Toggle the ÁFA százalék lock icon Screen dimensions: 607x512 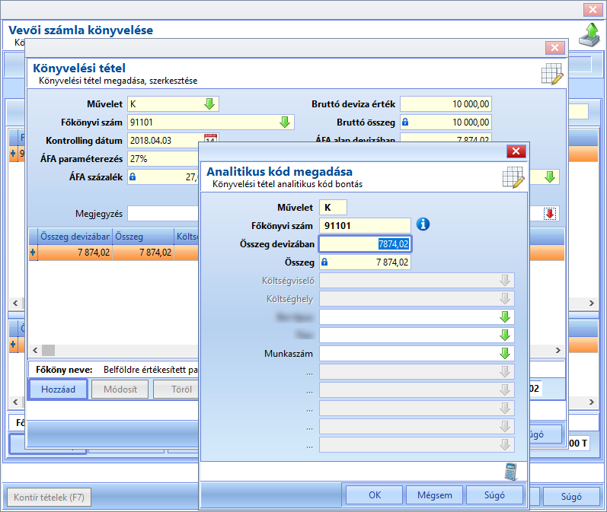tap(133, 177)
